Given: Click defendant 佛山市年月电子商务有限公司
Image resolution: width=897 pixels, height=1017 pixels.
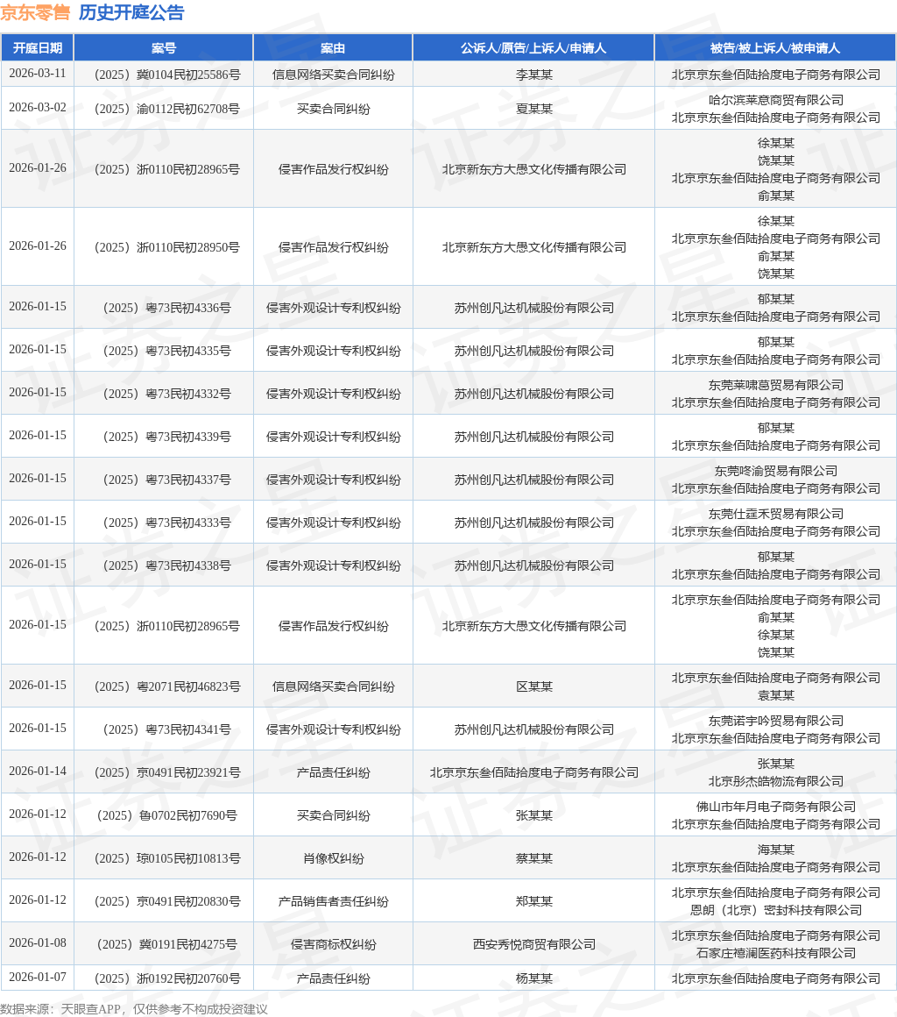Looking at the screenshot, I should tap(776, 807).
